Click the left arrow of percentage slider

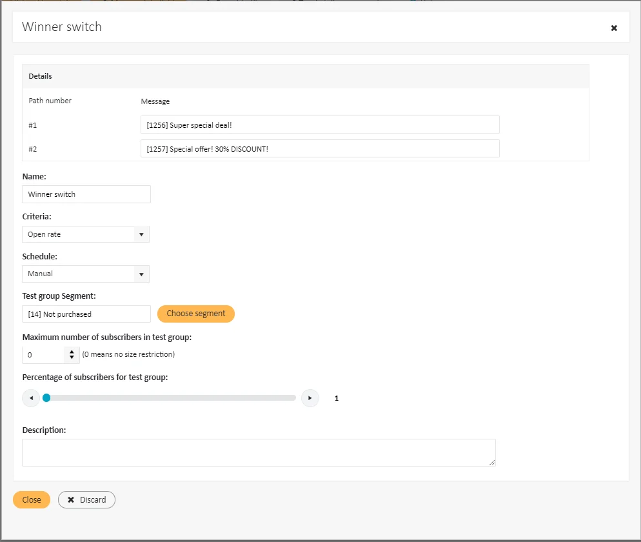(x=31, y=398)
